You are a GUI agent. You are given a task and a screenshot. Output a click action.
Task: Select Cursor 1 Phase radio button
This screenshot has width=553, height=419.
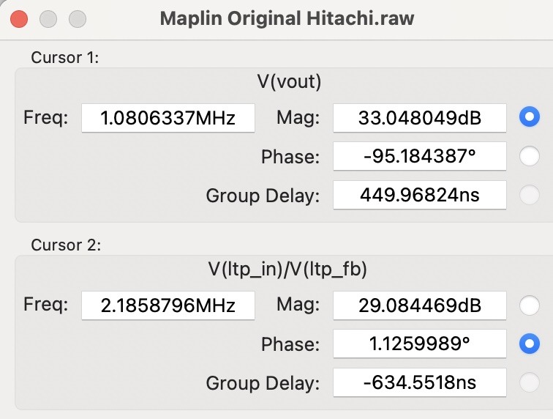point(530,156)
